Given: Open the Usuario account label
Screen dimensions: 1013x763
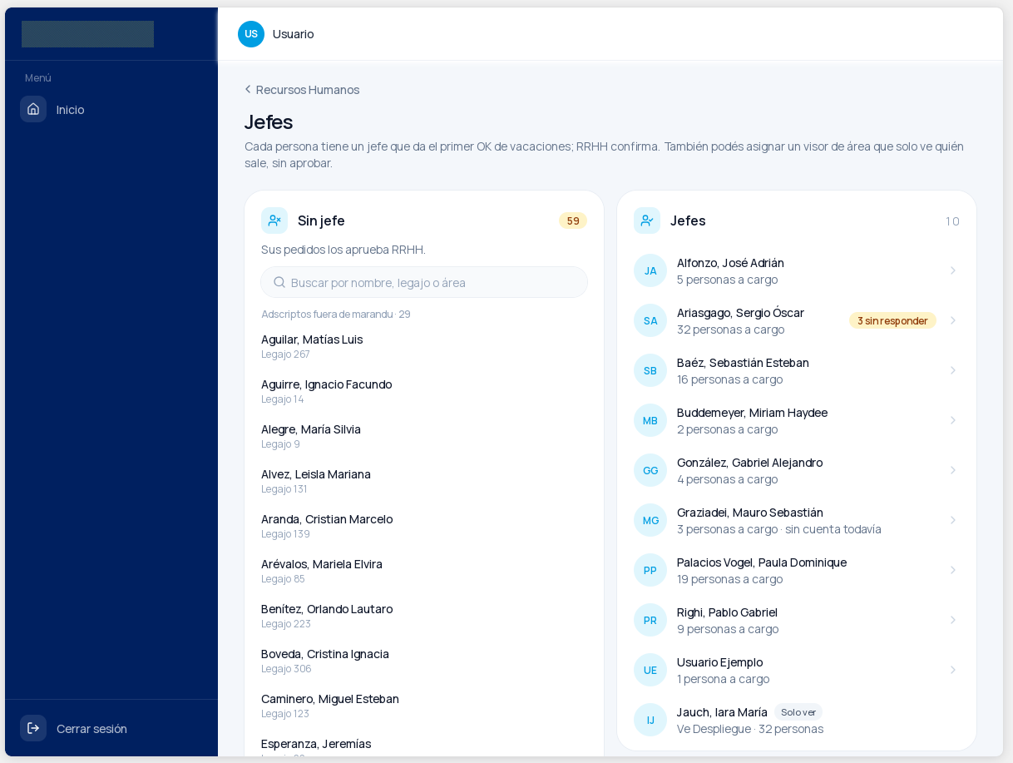Looking at the screenshot, I should 294,34.
